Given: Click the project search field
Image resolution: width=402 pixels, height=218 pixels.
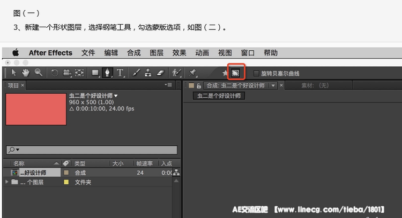Looking at the screenshot, I should click(x=92, y=150).
